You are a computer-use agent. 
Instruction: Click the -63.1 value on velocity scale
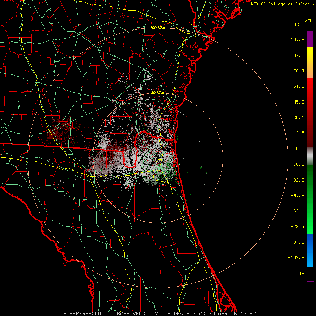coord(297,211)
